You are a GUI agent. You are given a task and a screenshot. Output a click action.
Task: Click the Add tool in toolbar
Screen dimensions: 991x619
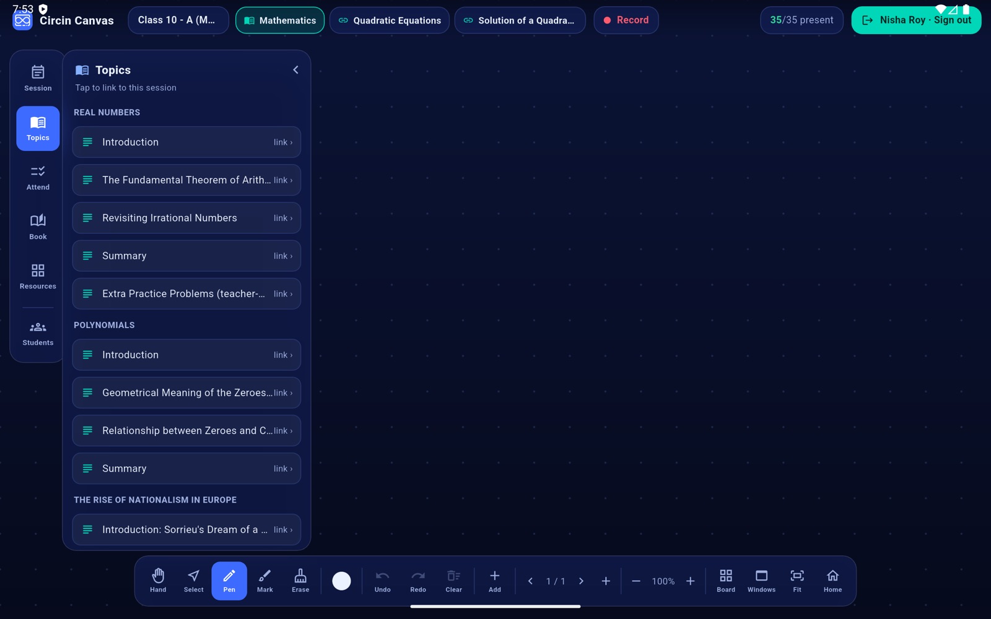point(494,581)
